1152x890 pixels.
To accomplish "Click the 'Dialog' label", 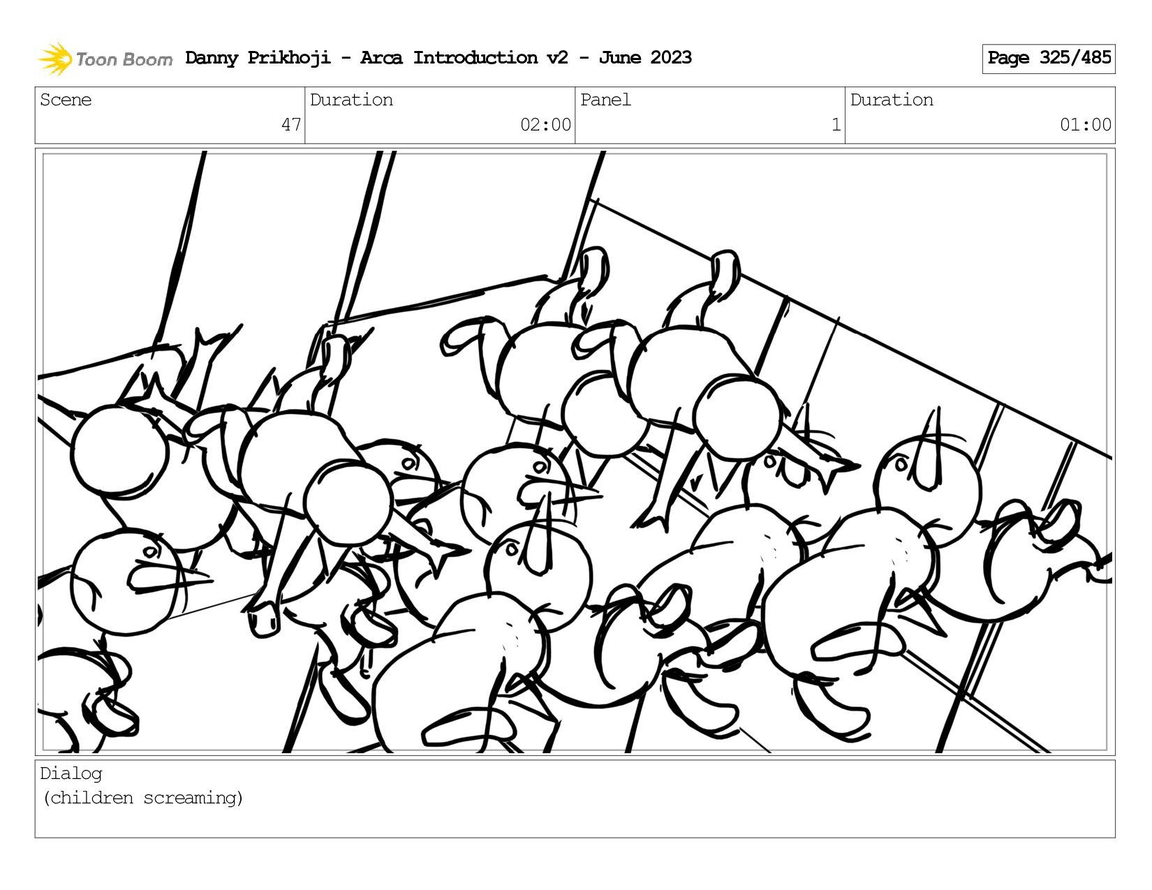I will coord(71,773).
